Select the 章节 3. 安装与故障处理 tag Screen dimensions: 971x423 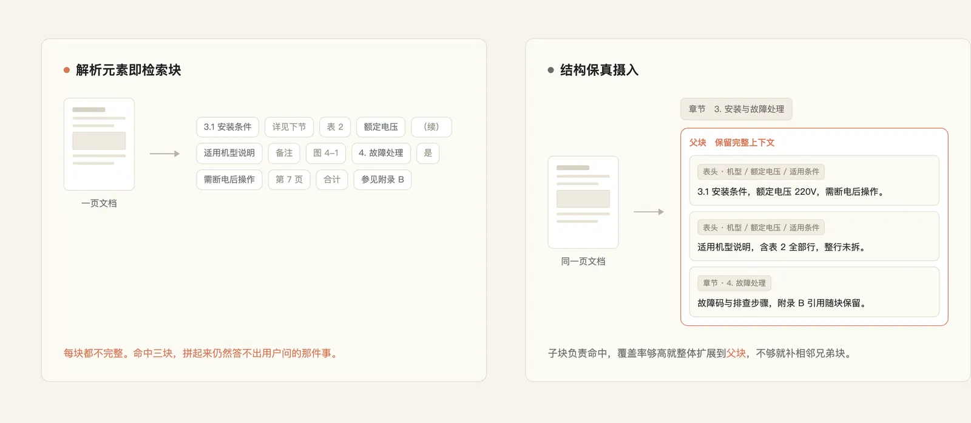pos(736,109)
